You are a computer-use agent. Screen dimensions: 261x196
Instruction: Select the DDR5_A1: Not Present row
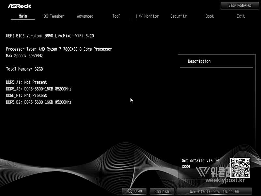point(26,82)
